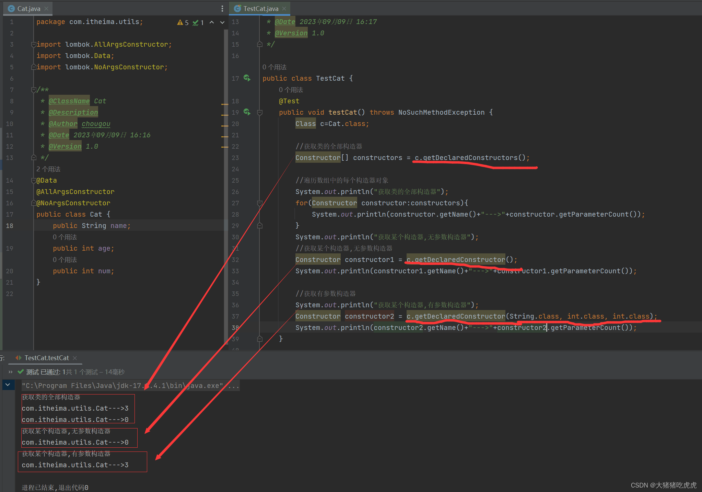Image resolution: width=702 pixels, height=492 pixels.
Task: Click the typo check indicator showing 1
Action: click(x=198, y=22)
